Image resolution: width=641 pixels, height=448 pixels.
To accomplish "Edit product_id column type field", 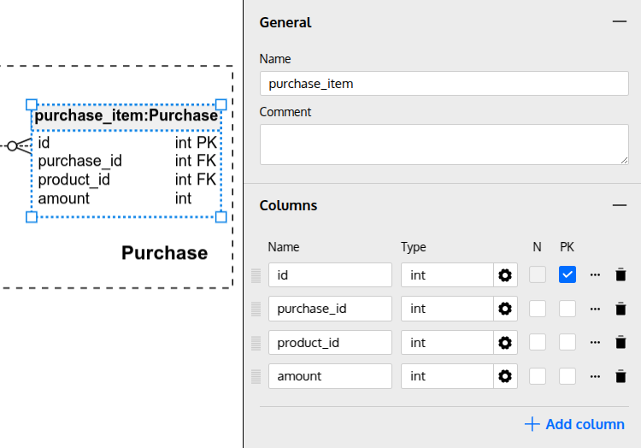I will click(447, 342).
